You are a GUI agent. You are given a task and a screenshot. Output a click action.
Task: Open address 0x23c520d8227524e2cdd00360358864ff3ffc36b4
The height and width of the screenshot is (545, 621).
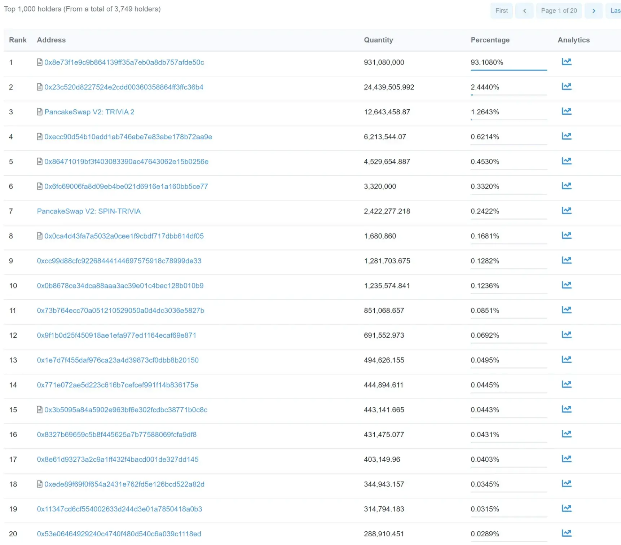click(x=124, y=87)
